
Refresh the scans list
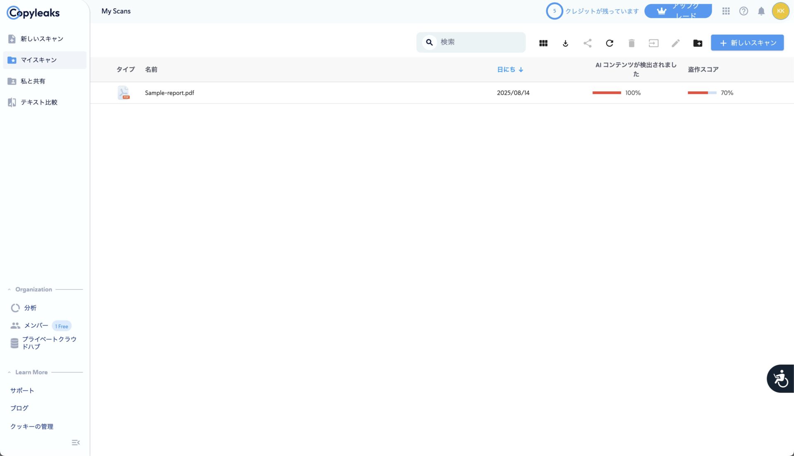click(610, 43)
